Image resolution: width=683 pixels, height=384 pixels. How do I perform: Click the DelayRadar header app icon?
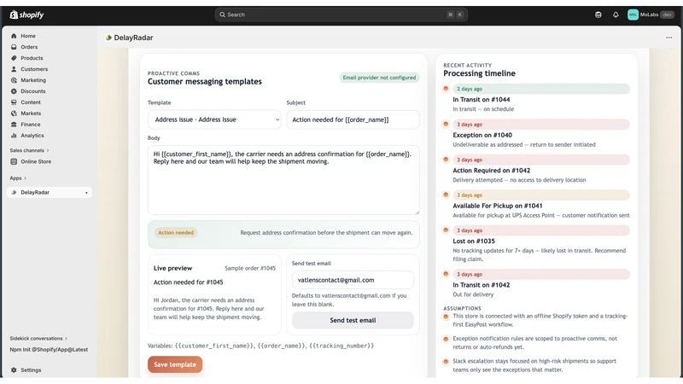[x=108, y=38]
